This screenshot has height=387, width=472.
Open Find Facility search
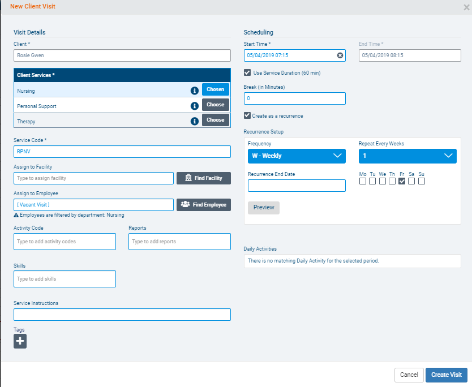coord(204,178)
